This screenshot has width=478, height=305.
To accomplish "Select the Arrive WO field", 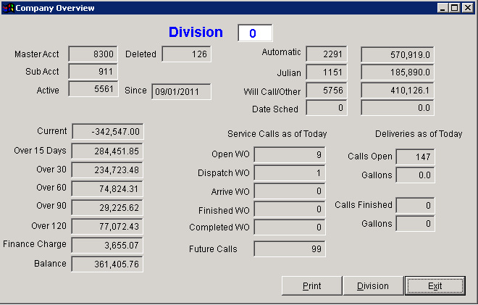I will 290,191.
